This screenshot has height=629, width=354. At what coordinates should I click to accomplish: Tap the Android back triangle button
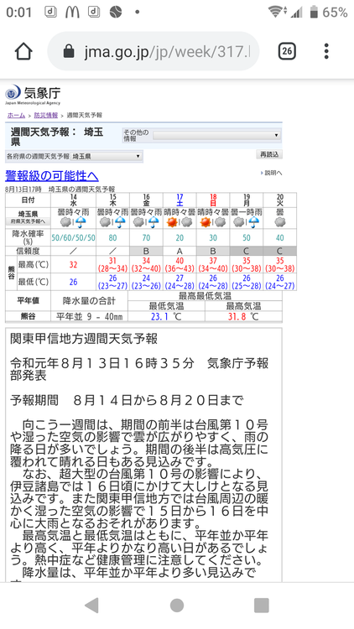click(91, 605)
